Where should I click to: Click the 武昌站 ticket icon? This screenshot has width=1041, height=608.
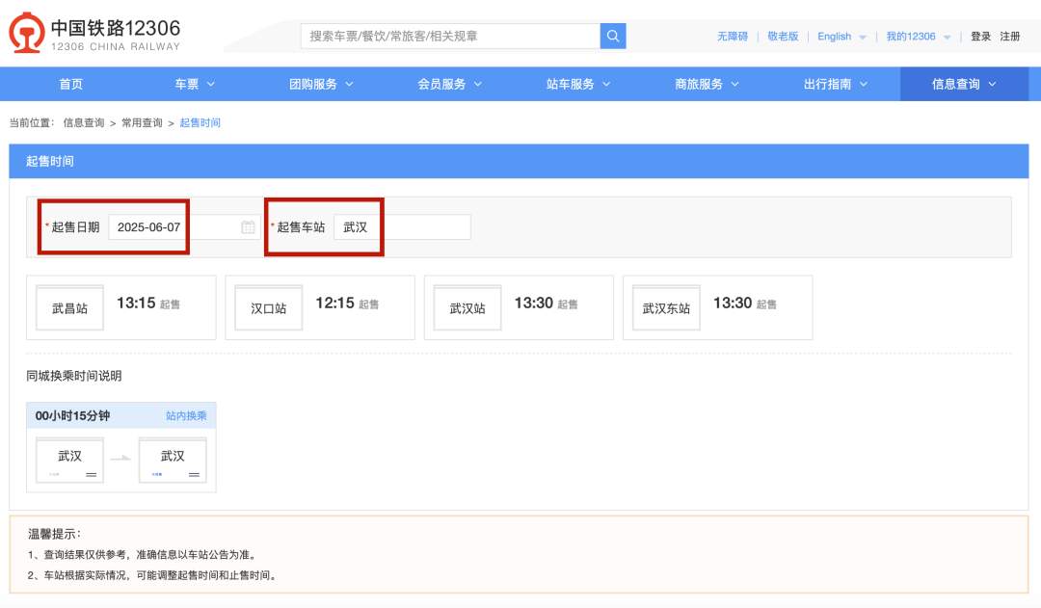pos(68,307)
